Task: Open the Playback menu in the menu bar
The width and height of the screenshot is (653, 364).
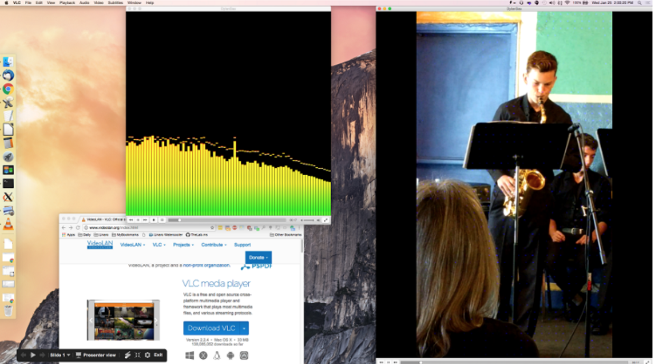Action: pyautogui.click(x=67, y=3)
